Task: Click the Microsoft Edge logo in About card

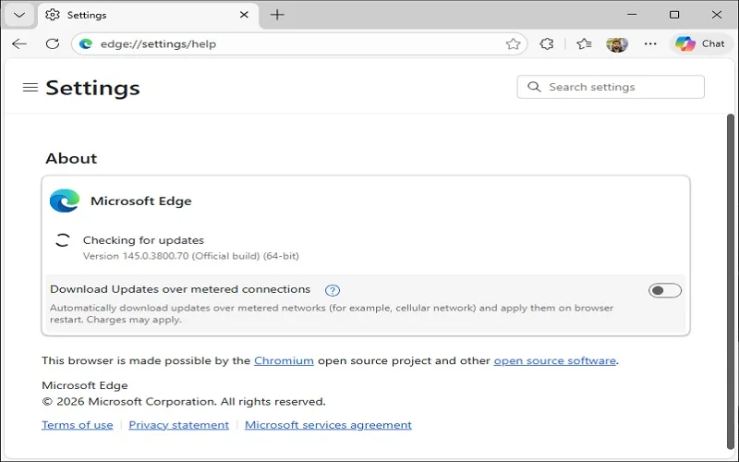Action: click(x=65, y=201)
